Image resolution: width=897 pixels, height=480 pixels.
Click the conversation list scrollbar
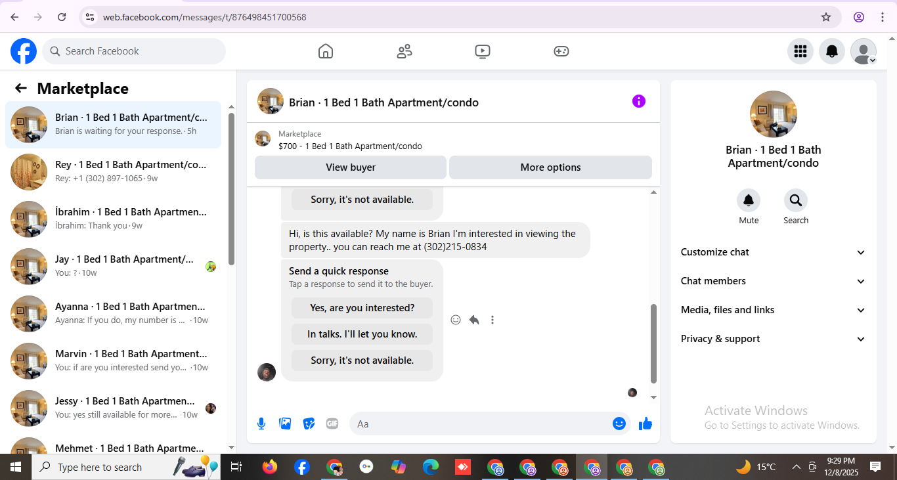231,189
